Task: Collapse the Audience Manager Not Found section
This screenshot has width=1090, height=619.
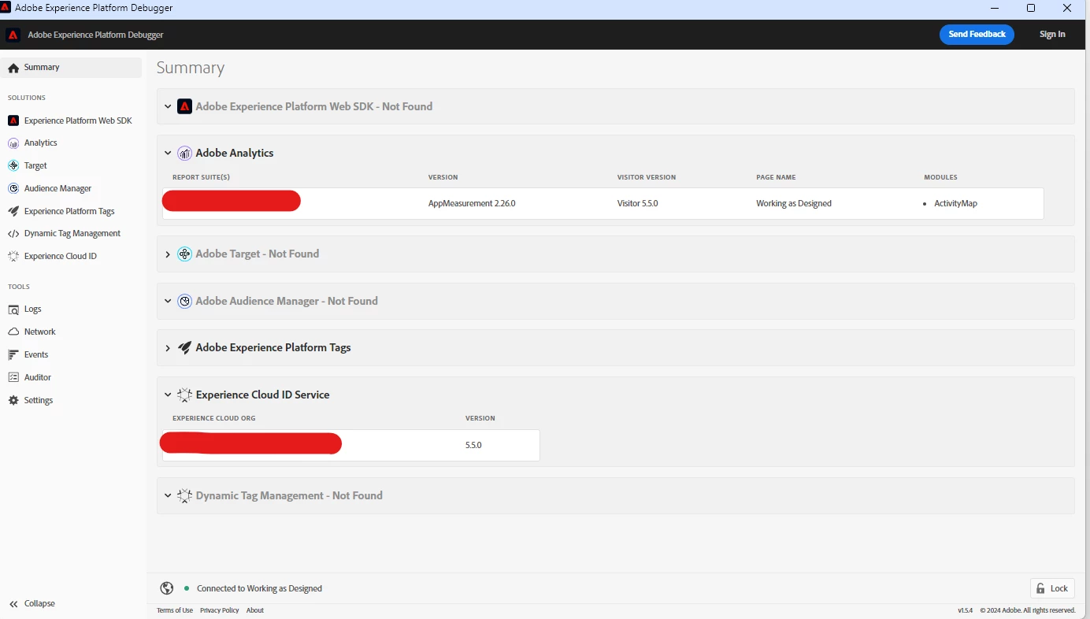Action: point(168,302)
